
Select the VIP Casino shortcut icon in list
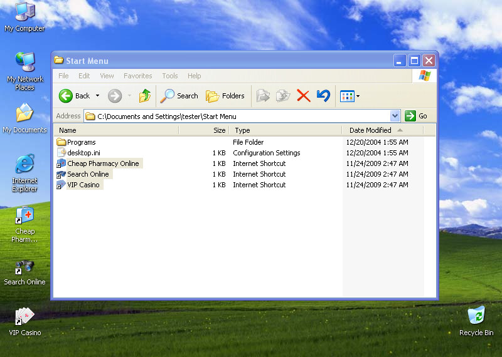61,185
